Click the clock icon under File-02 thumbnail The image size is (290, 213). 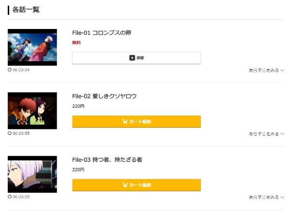point(10,133)
